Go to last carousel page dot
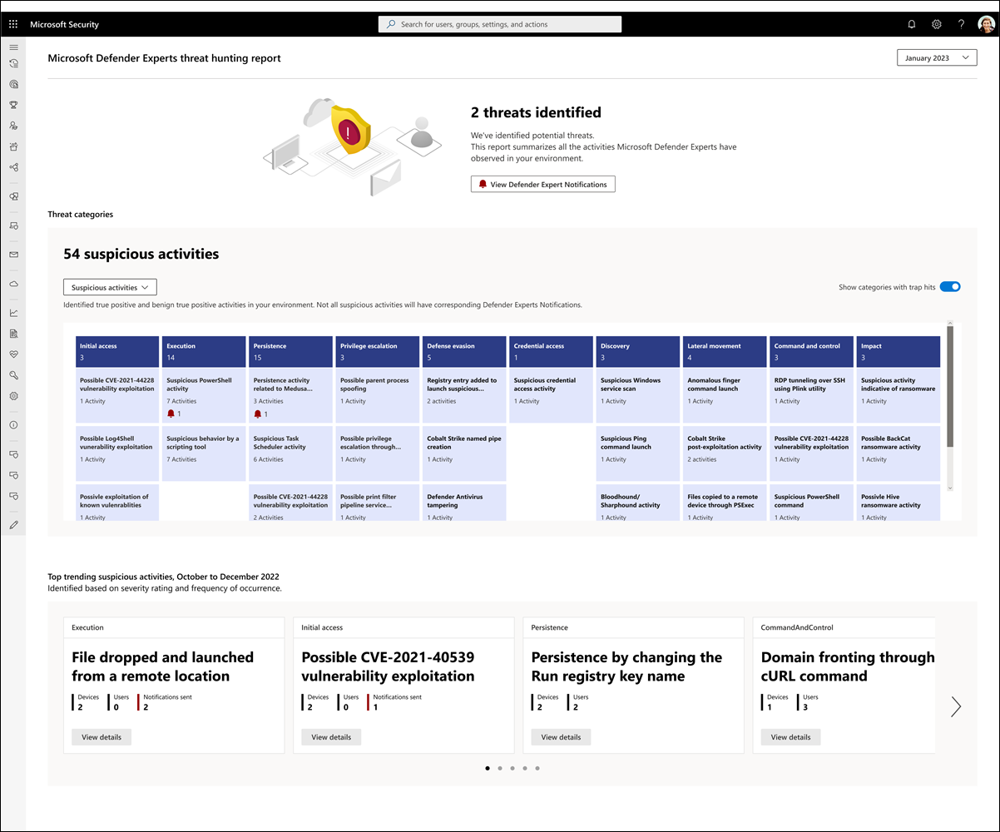The image size is (1000, 832). (x=537, y=769)
